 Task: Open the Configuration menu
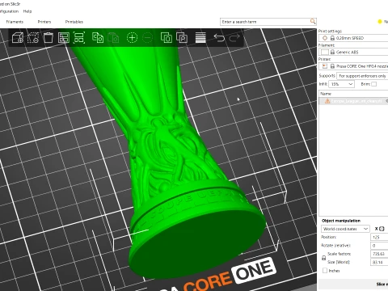coord(9,11)
